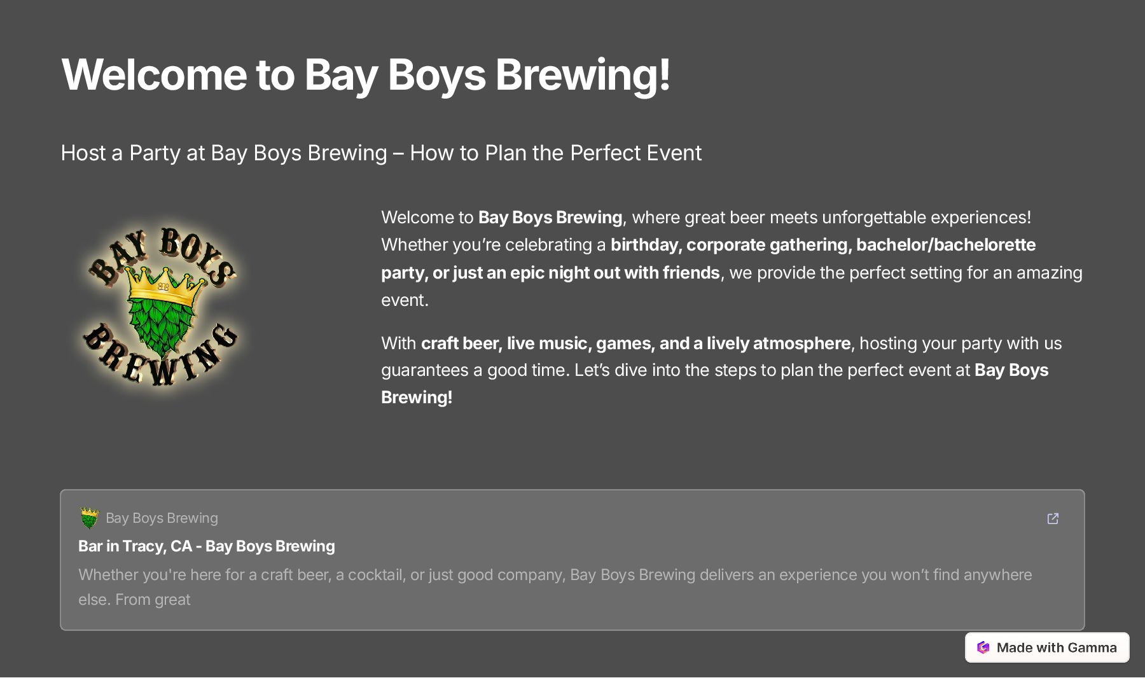The height and width of the screenshot is (678, 1145).
Task: Click the small hop favicon in link card
Action: click(x=90, y=518)
